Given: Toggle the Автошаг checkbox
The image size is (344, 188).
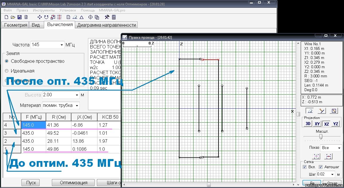Looking at the screenshot, I should click(321, 167).
